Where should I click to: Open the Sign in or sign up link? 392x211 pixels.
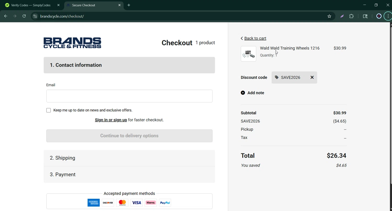click(111, 120)
